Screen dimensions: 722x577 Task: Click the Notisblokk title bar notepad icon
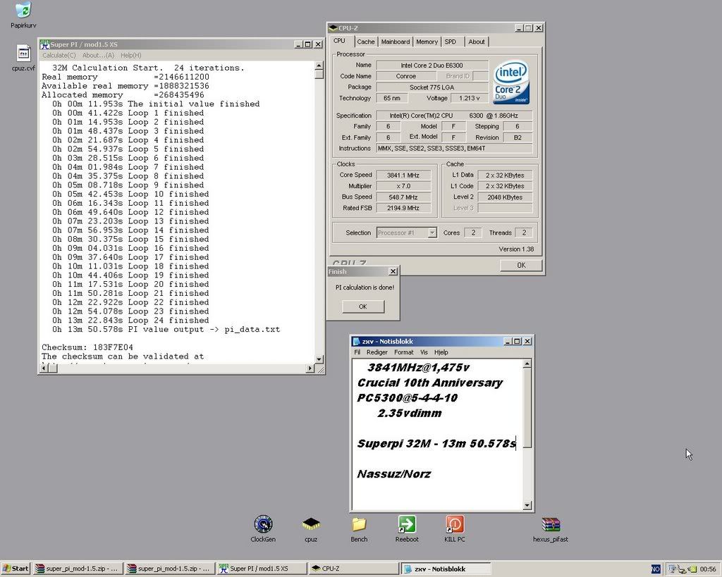(356, 342)
